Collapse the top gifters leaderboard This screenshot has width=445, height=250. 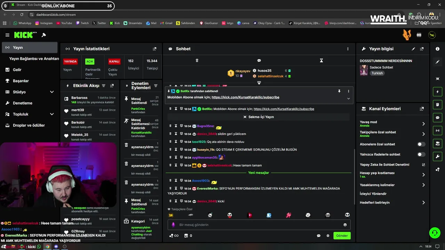(x=259, y=83)
